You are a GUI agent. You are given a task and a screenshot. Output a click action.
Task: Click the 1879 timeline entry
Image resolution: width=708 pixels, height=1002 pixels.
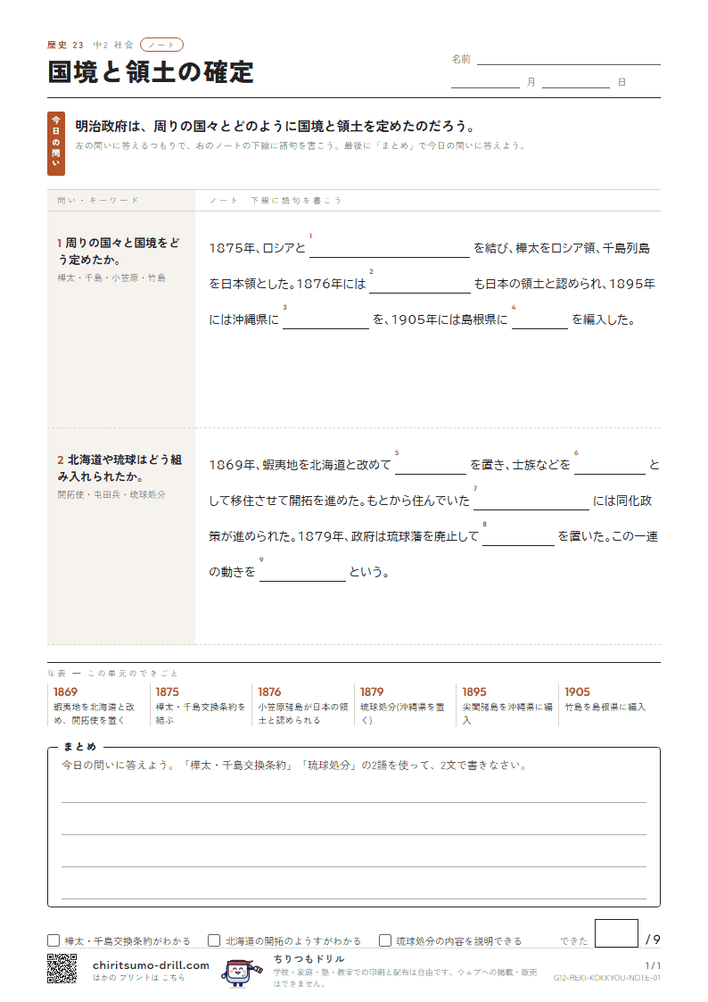(x=403, y=706)
